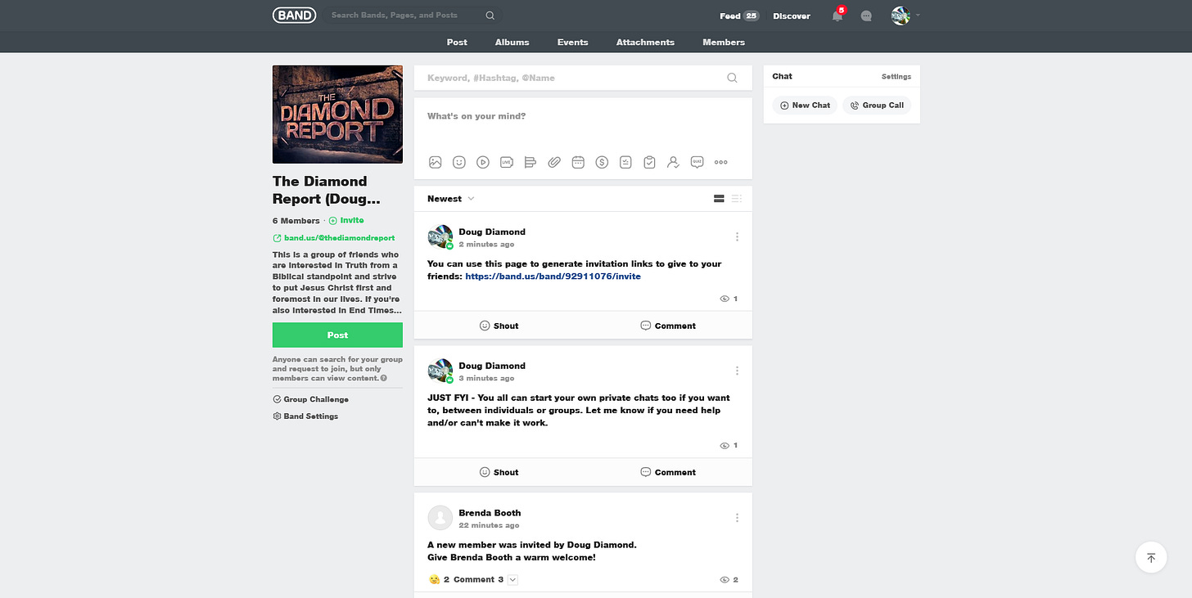The image size is (1192, 598).
Task: Open the chat bubble icon in header
Action: [866, 16]
